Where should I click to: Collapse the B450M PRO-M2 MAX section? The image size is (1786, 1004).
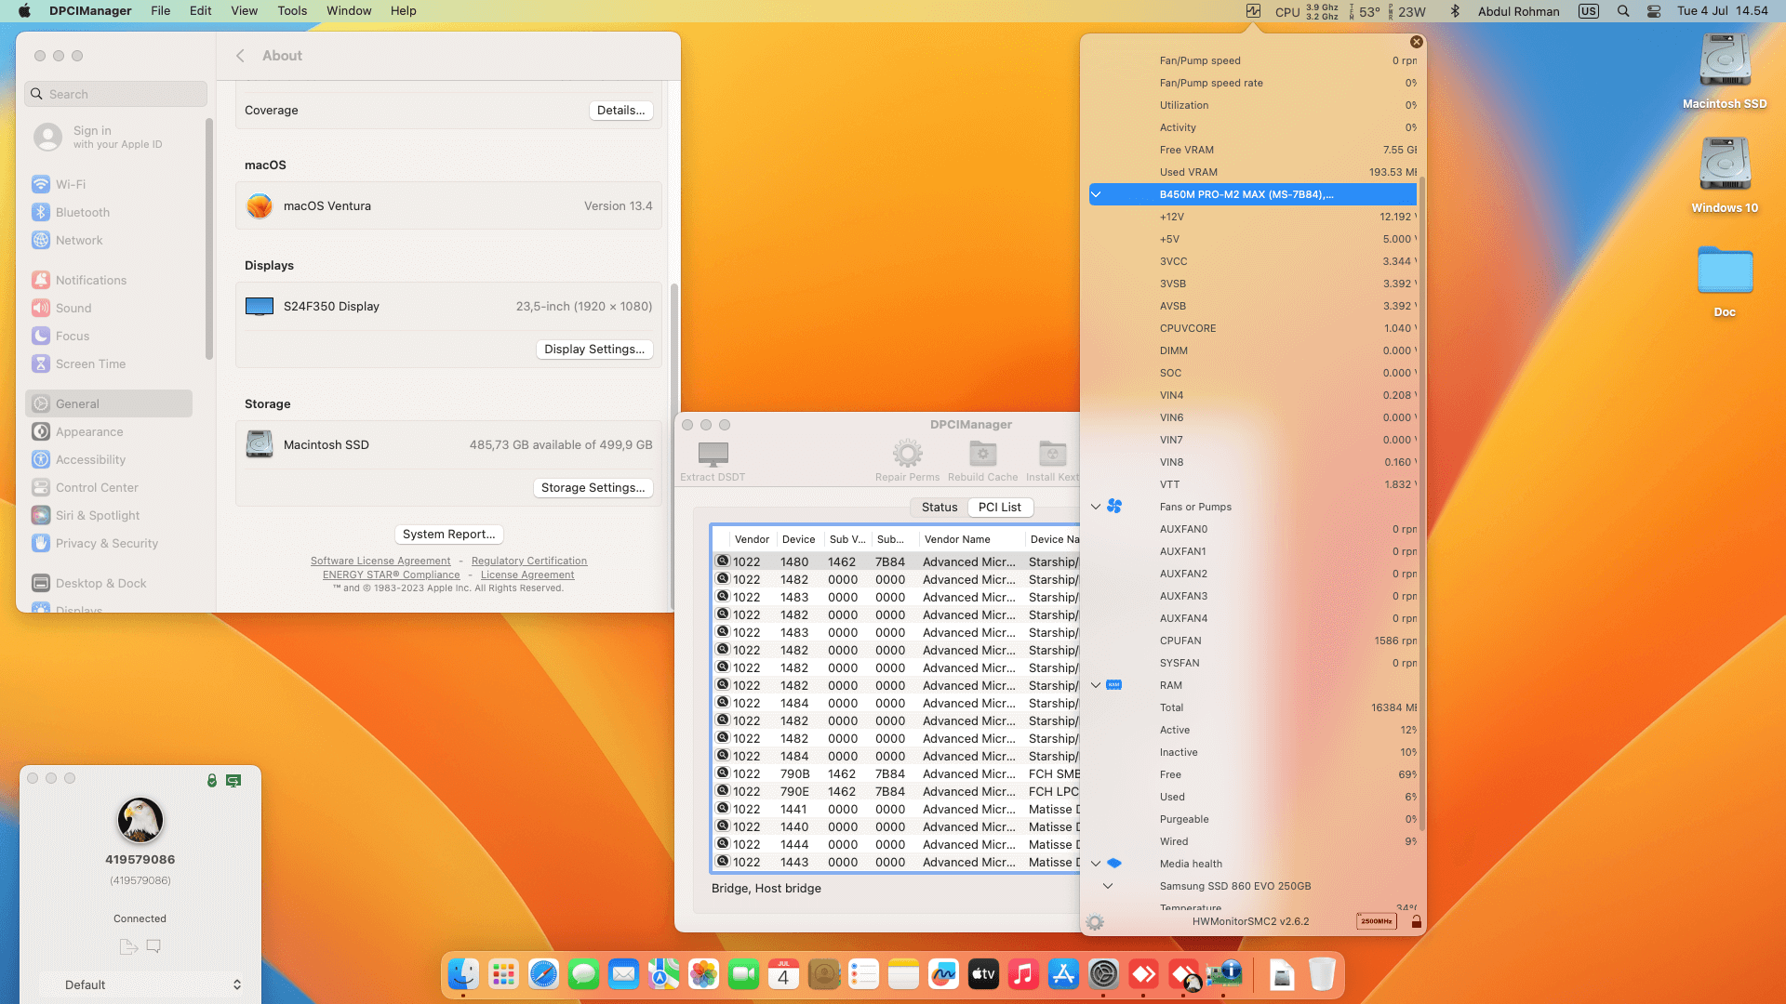pyautogui.click(x=1096, y=194)
